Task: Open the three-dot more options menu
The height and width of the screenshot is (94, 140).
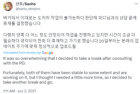Action: (x=136, y=4)
